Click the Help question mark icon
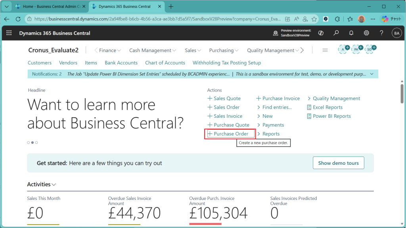Viewport: 406px width, 228px height. [x=381, y=33]
